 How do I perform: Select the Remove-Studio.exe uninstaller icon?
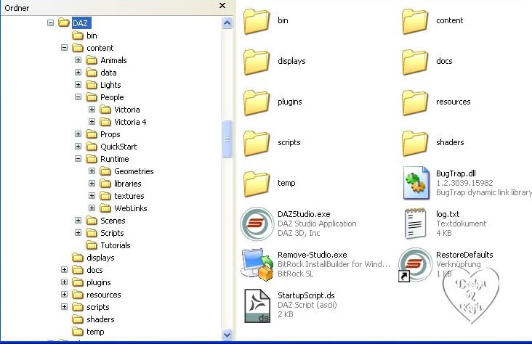coord(257,264)
